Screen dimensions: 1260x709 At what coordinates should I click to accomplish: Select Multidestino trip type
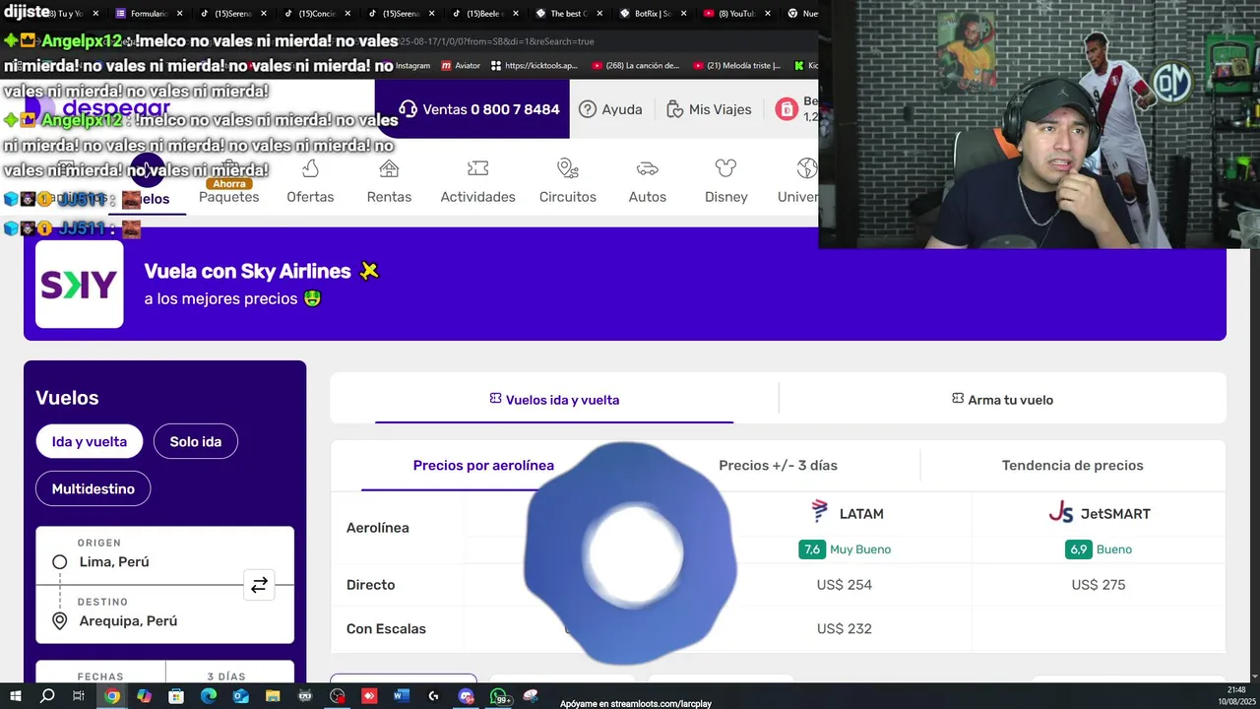point(94,488)
